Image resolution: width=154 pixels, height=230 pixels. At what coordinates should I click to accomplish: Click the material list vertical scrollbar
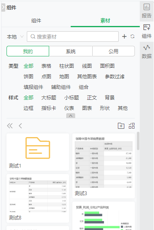pos(138,141)
